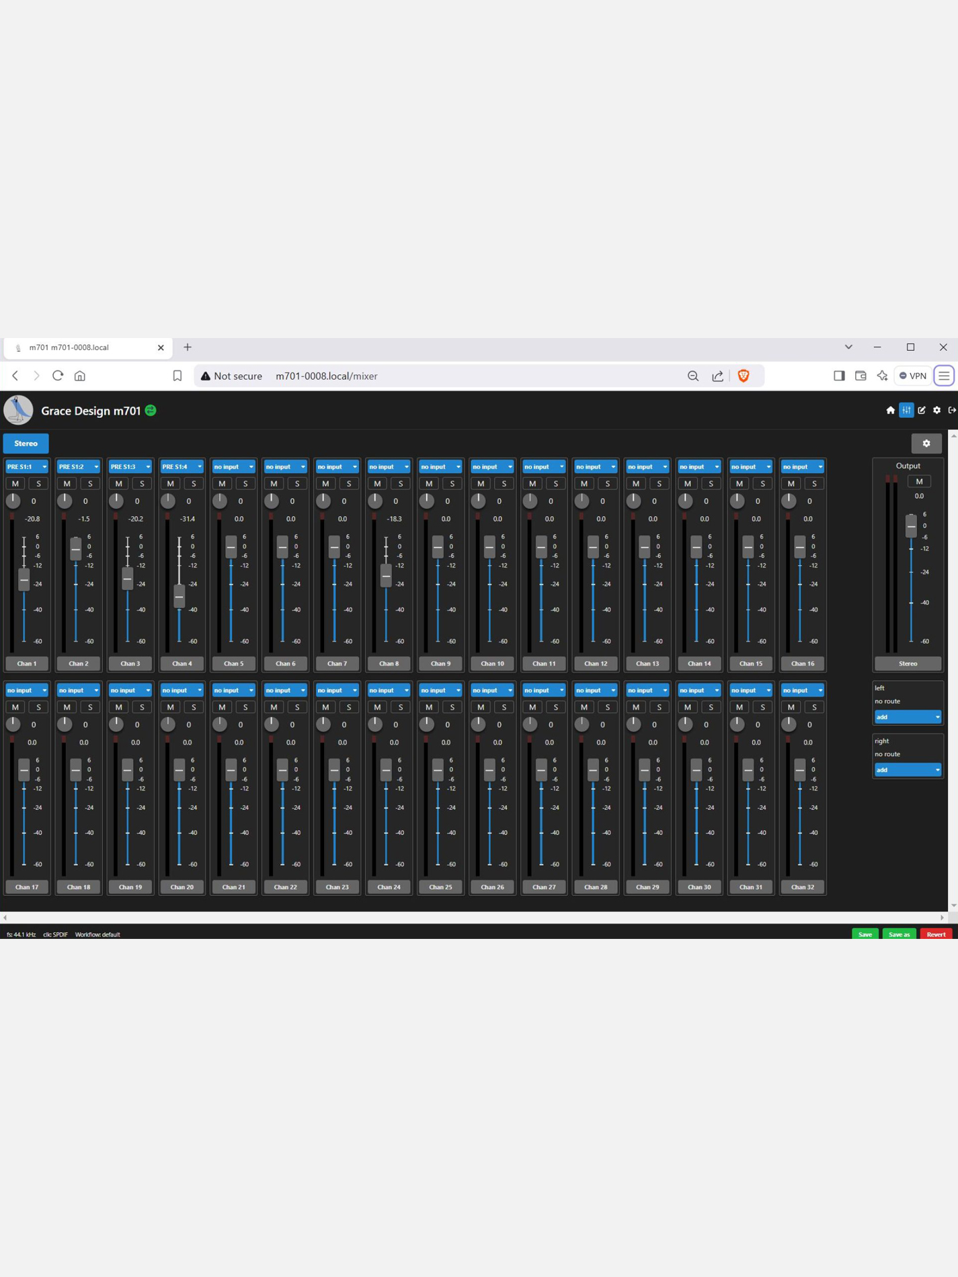Open a new browser tab with plus
The width and height of the screenshot is (958, 1277).
click(x=188, y=347)
